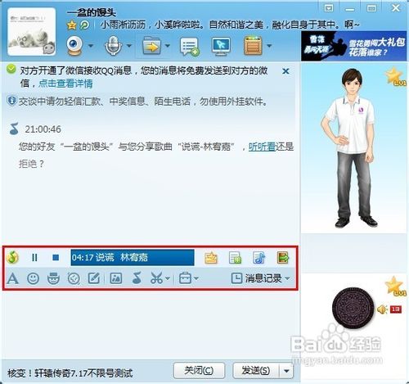This screenshot has height=384, width=409.
Task: Click green search icon beside star
Action: click(84, 25)
